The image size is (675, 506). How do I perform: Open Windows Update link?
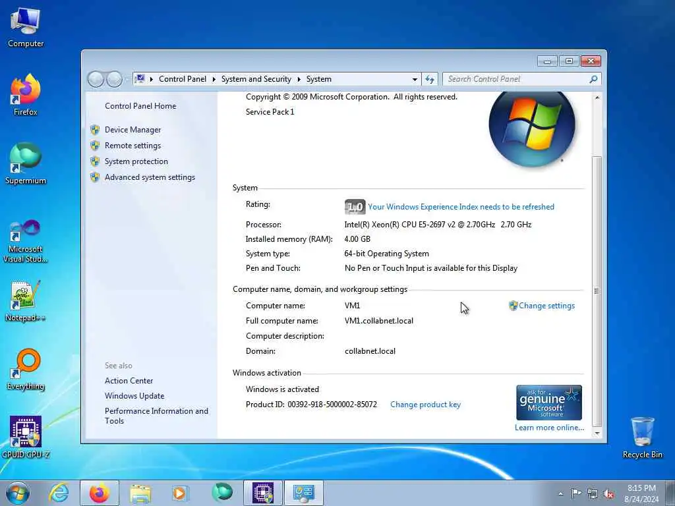point(134,396)
